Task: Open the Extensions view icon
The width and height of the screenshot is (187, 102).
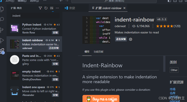Action: [x=2, y=51]
